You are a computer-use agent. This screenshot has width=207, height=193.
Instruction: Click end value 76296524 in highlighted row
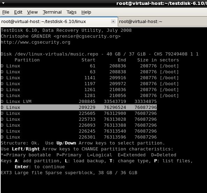[x=115, y=107]
